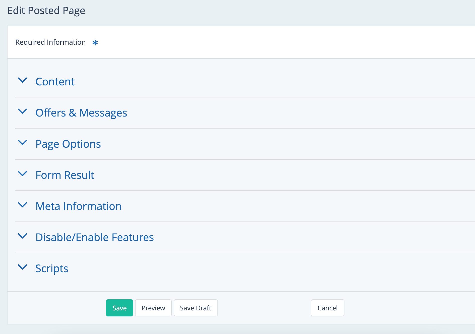The height and width of the screenshot is (334, 475).
Task: Click the Page Options chevron arrow
Action: pos(23,143)
